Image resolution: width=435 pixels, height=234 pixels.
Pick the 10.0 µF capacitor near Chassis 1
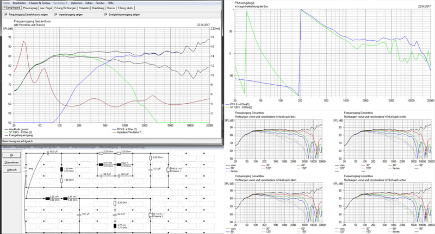point(150,170)
